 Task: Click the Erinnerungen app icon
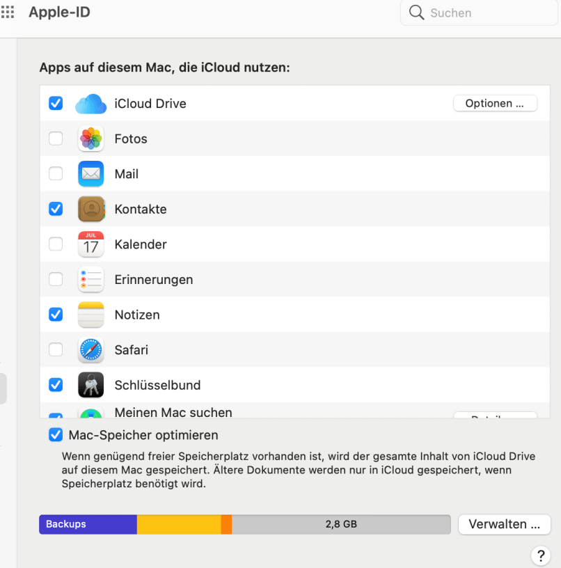(x=91, y=280)
